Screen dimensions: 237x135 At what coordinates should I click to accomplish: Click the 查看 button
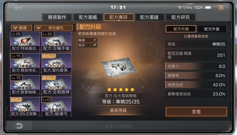196,112
